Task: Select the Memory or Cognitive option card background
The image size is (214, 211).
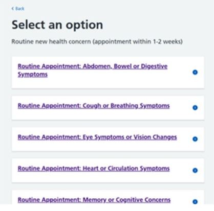Action: pyautogui.click(x=108, y=197)
